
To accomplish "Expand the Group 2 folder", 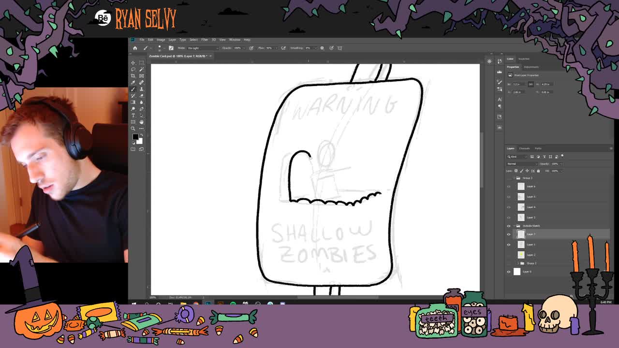I will (518, 263).
